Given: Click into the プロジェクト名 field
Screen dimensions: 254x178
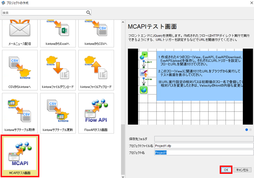Looking at the screenshot, I should coord(204,153).
